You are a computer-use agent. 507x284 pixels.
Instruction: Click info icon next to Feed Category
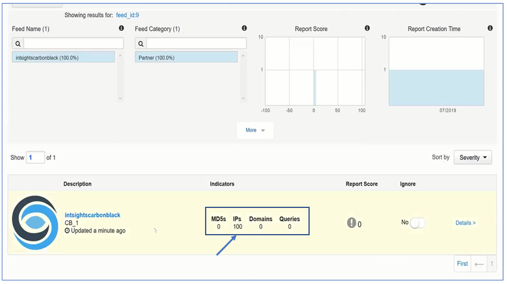click(x=244, y=29)
